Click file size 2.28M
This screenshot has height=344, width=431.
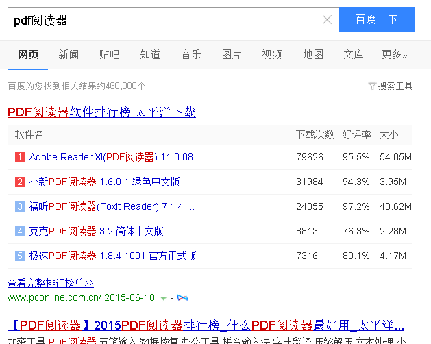pyautogui.click(x=393, y=231)
